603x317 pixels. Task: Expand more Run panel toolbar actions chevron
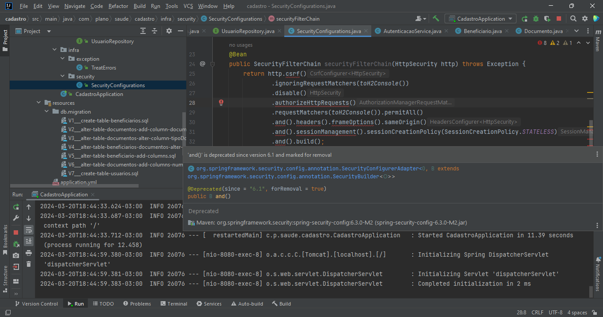pyautogui.click(x=16, y=294)
